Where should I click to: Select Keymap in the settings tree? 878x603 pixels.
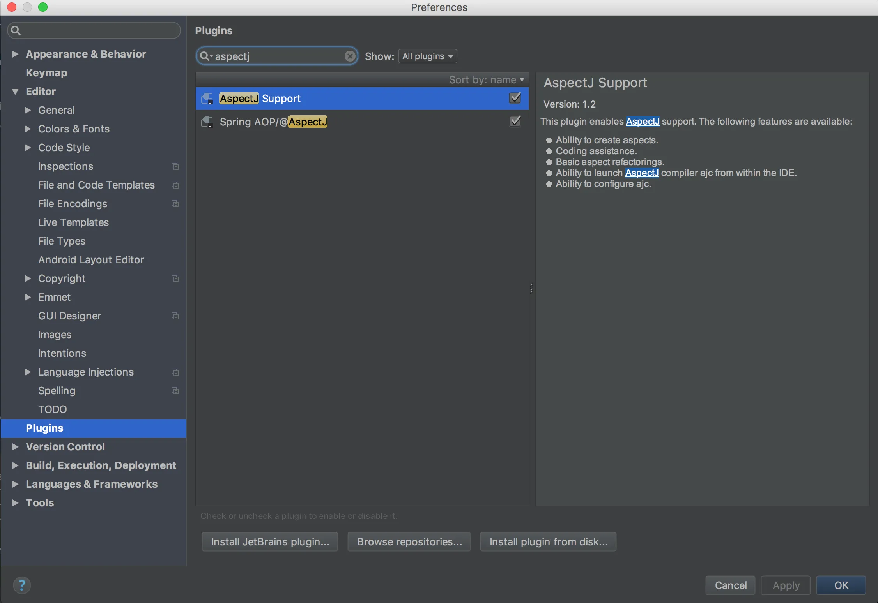[46, 73]
